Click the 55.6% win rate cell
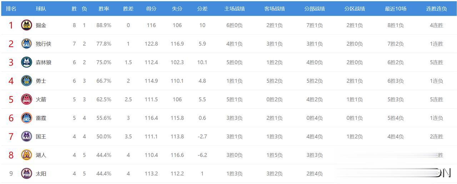This screenshot has height=184, width=457. pos(104,118)
